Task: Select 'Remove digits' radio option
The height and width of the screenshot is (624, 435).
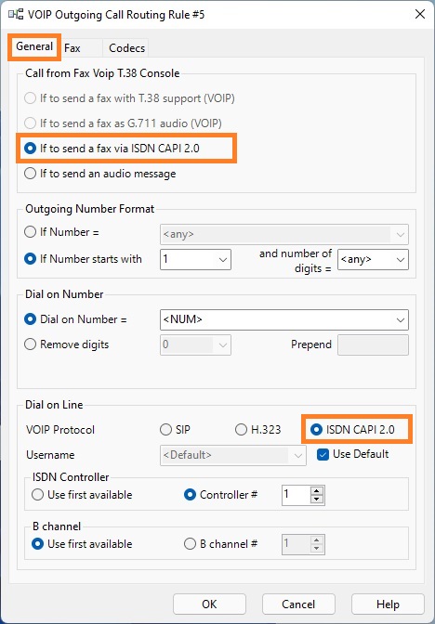Action: point(67,344)
